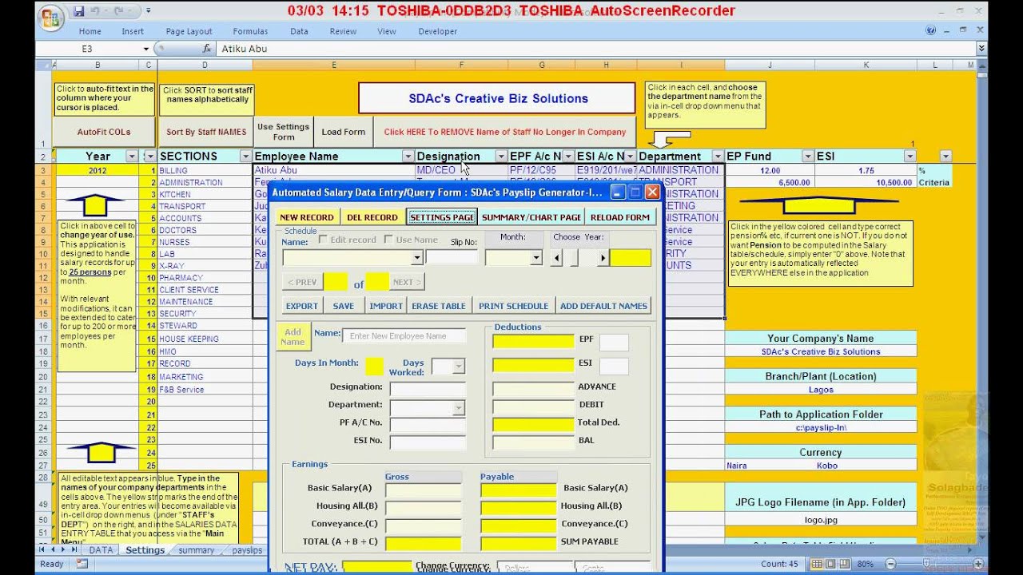1023x575 pixels.
Task: Open the Customize Quick Access Toolbar arrow
Action: tap(148, 11)
